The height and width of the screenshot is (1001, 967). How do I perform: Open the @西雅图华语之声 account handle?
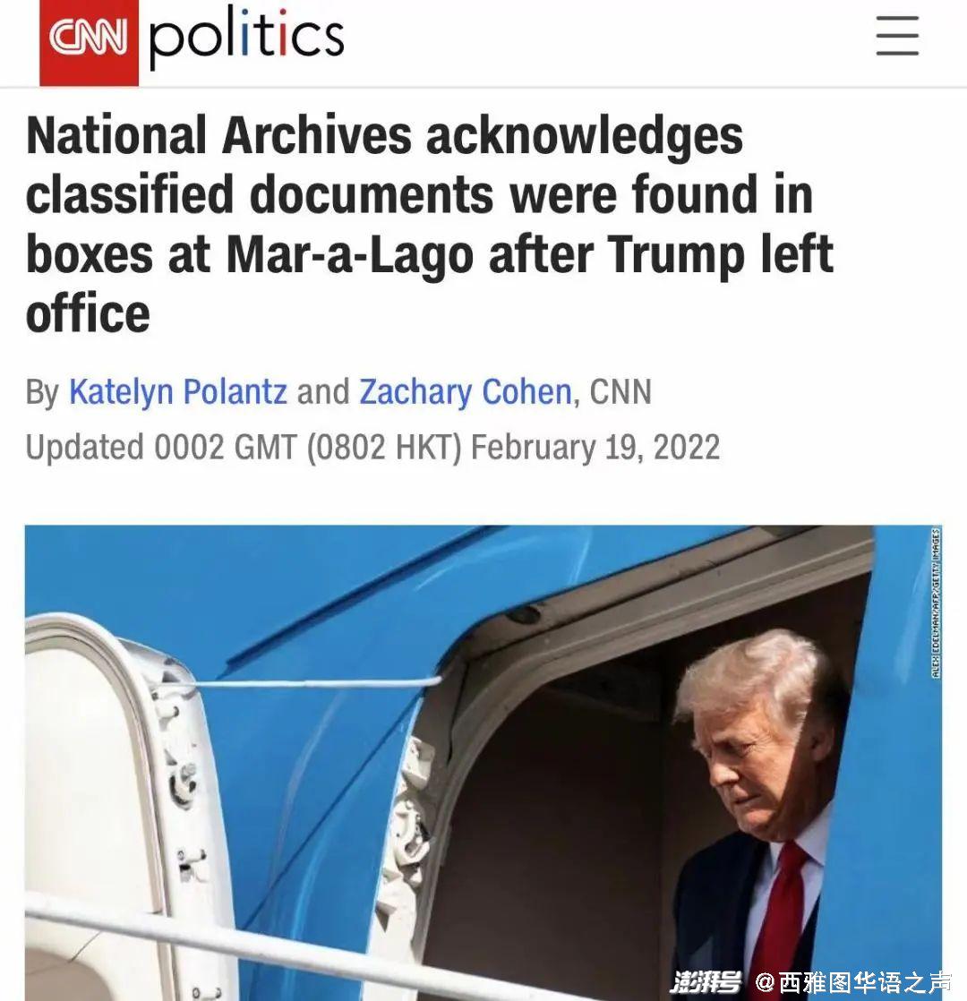[852, 982]
